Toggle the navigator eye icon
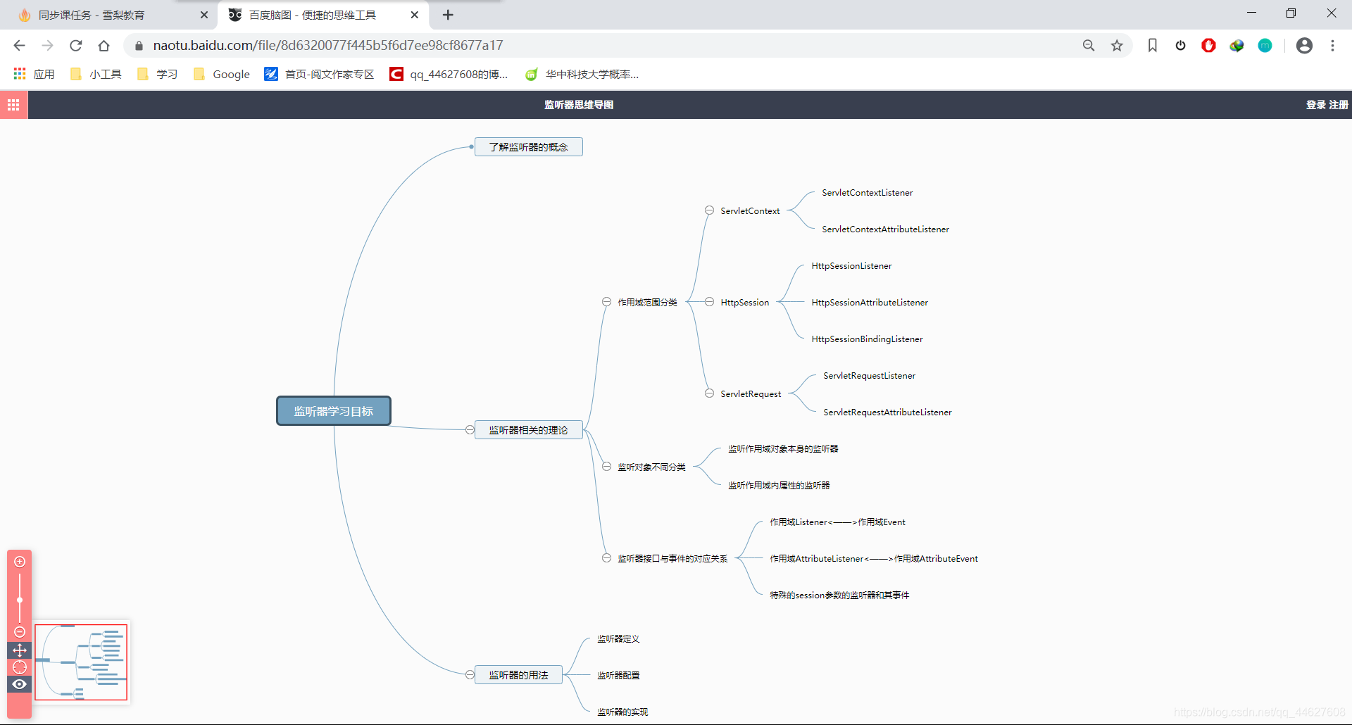 [x=20, y=684]
